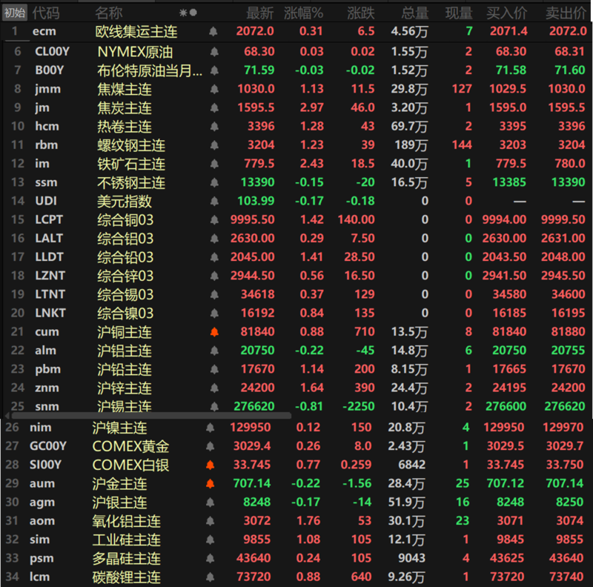Screen dimensions: 593x587
Task: Click the 初始 button in header
Action: click(15, 13)
